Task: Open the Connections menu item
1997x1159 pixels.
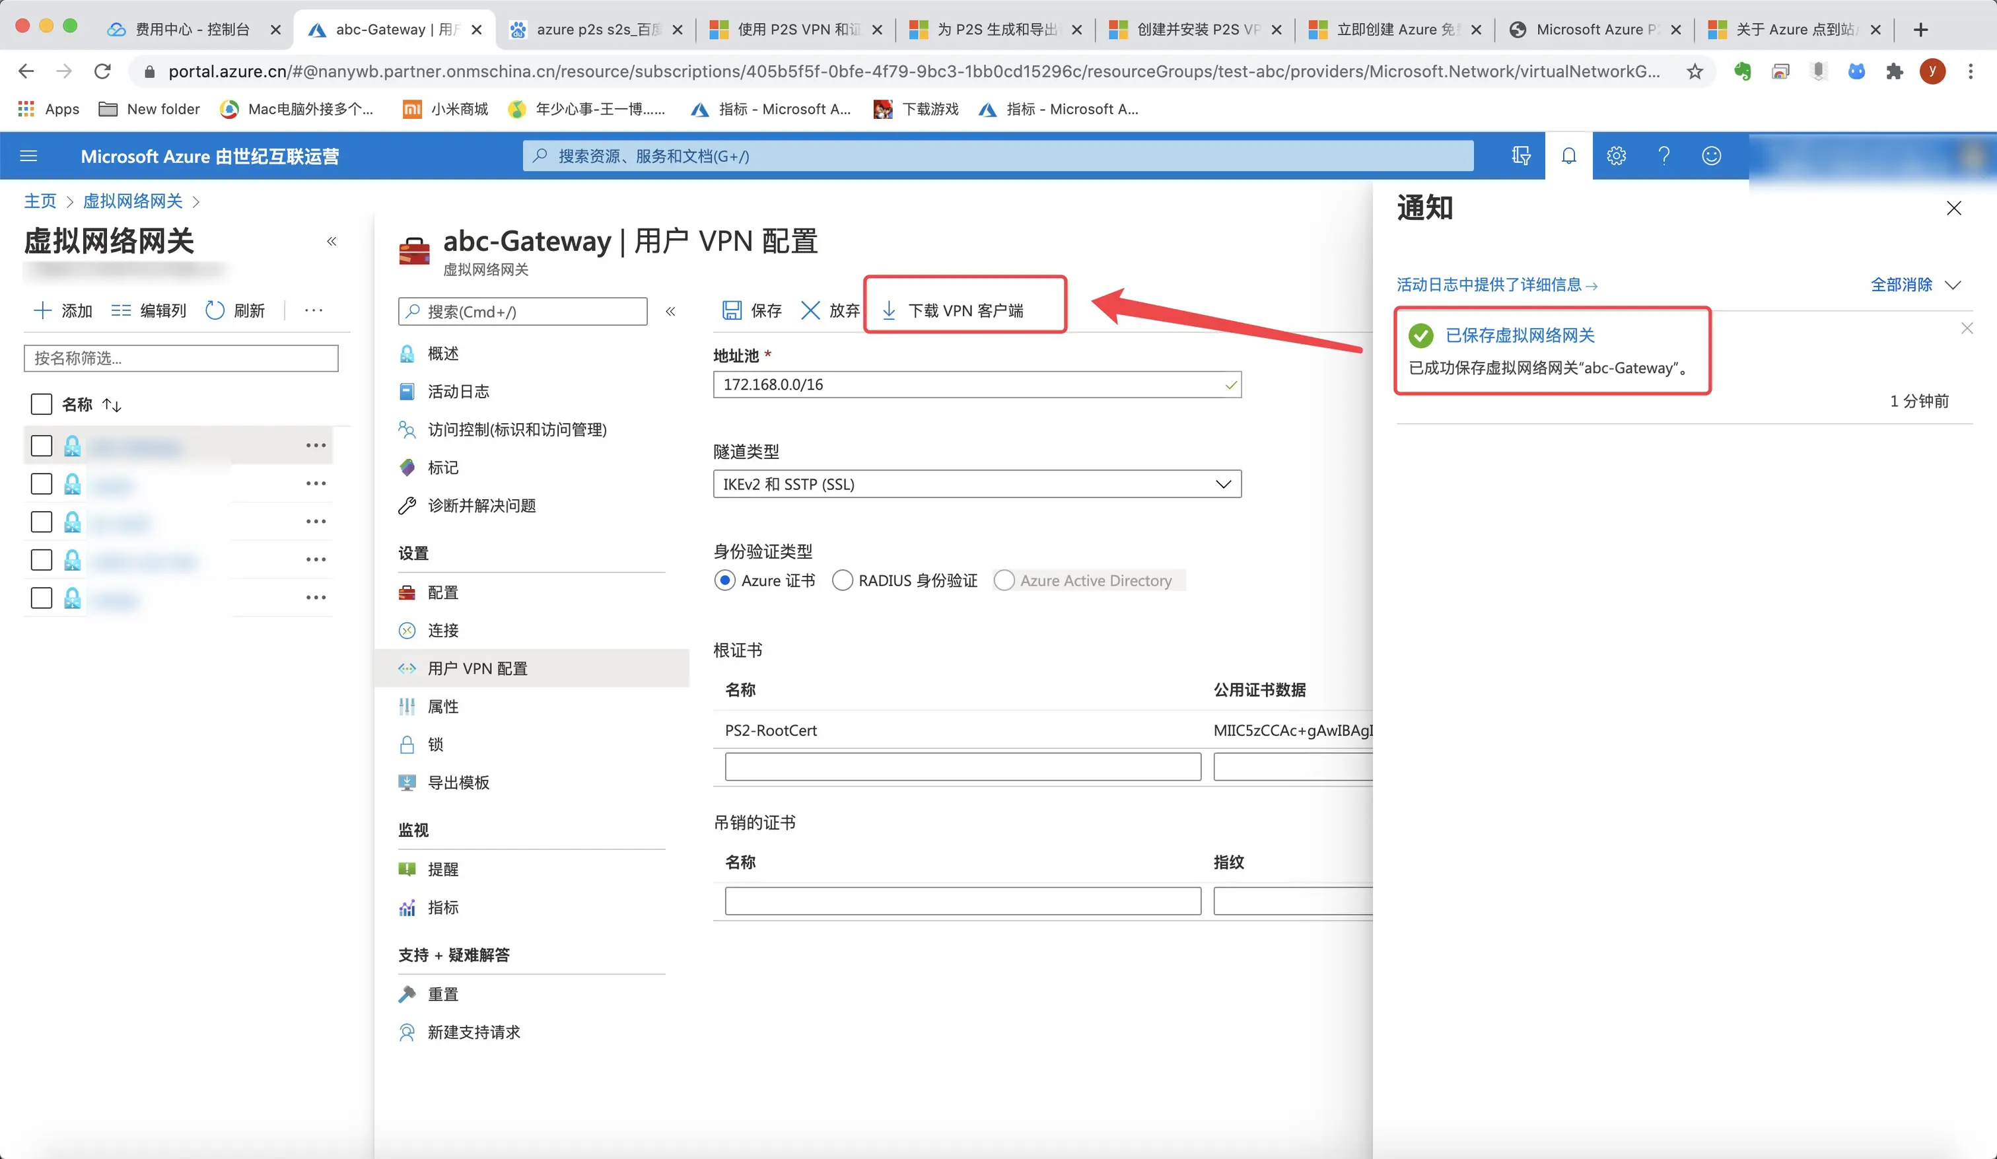Action: point(442,631)
